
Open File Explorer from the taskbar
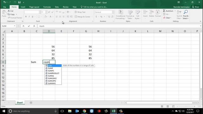pos(70,111)
